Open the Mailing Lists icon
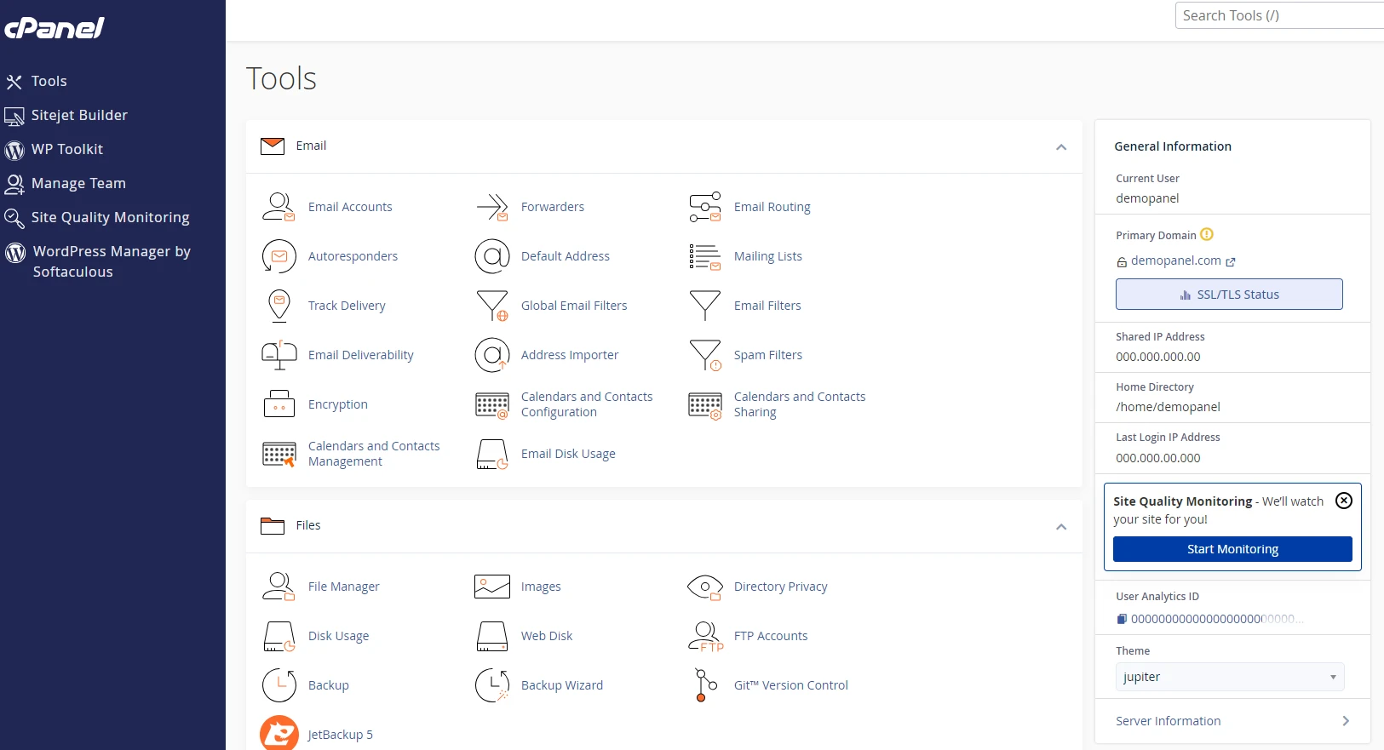The height and width of the screenshot is (750, 1384). click(705, 256)
